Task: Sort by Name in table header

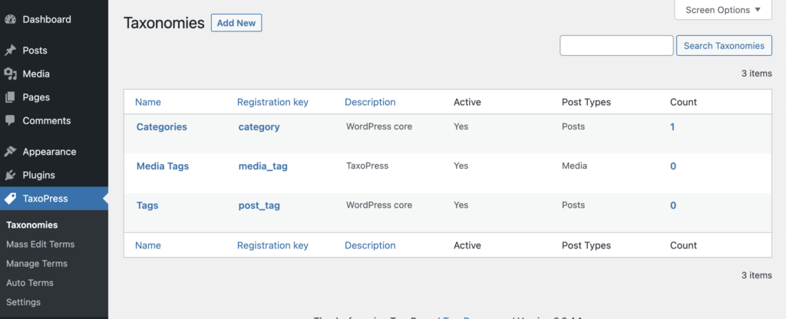Action: pos(148,102)
